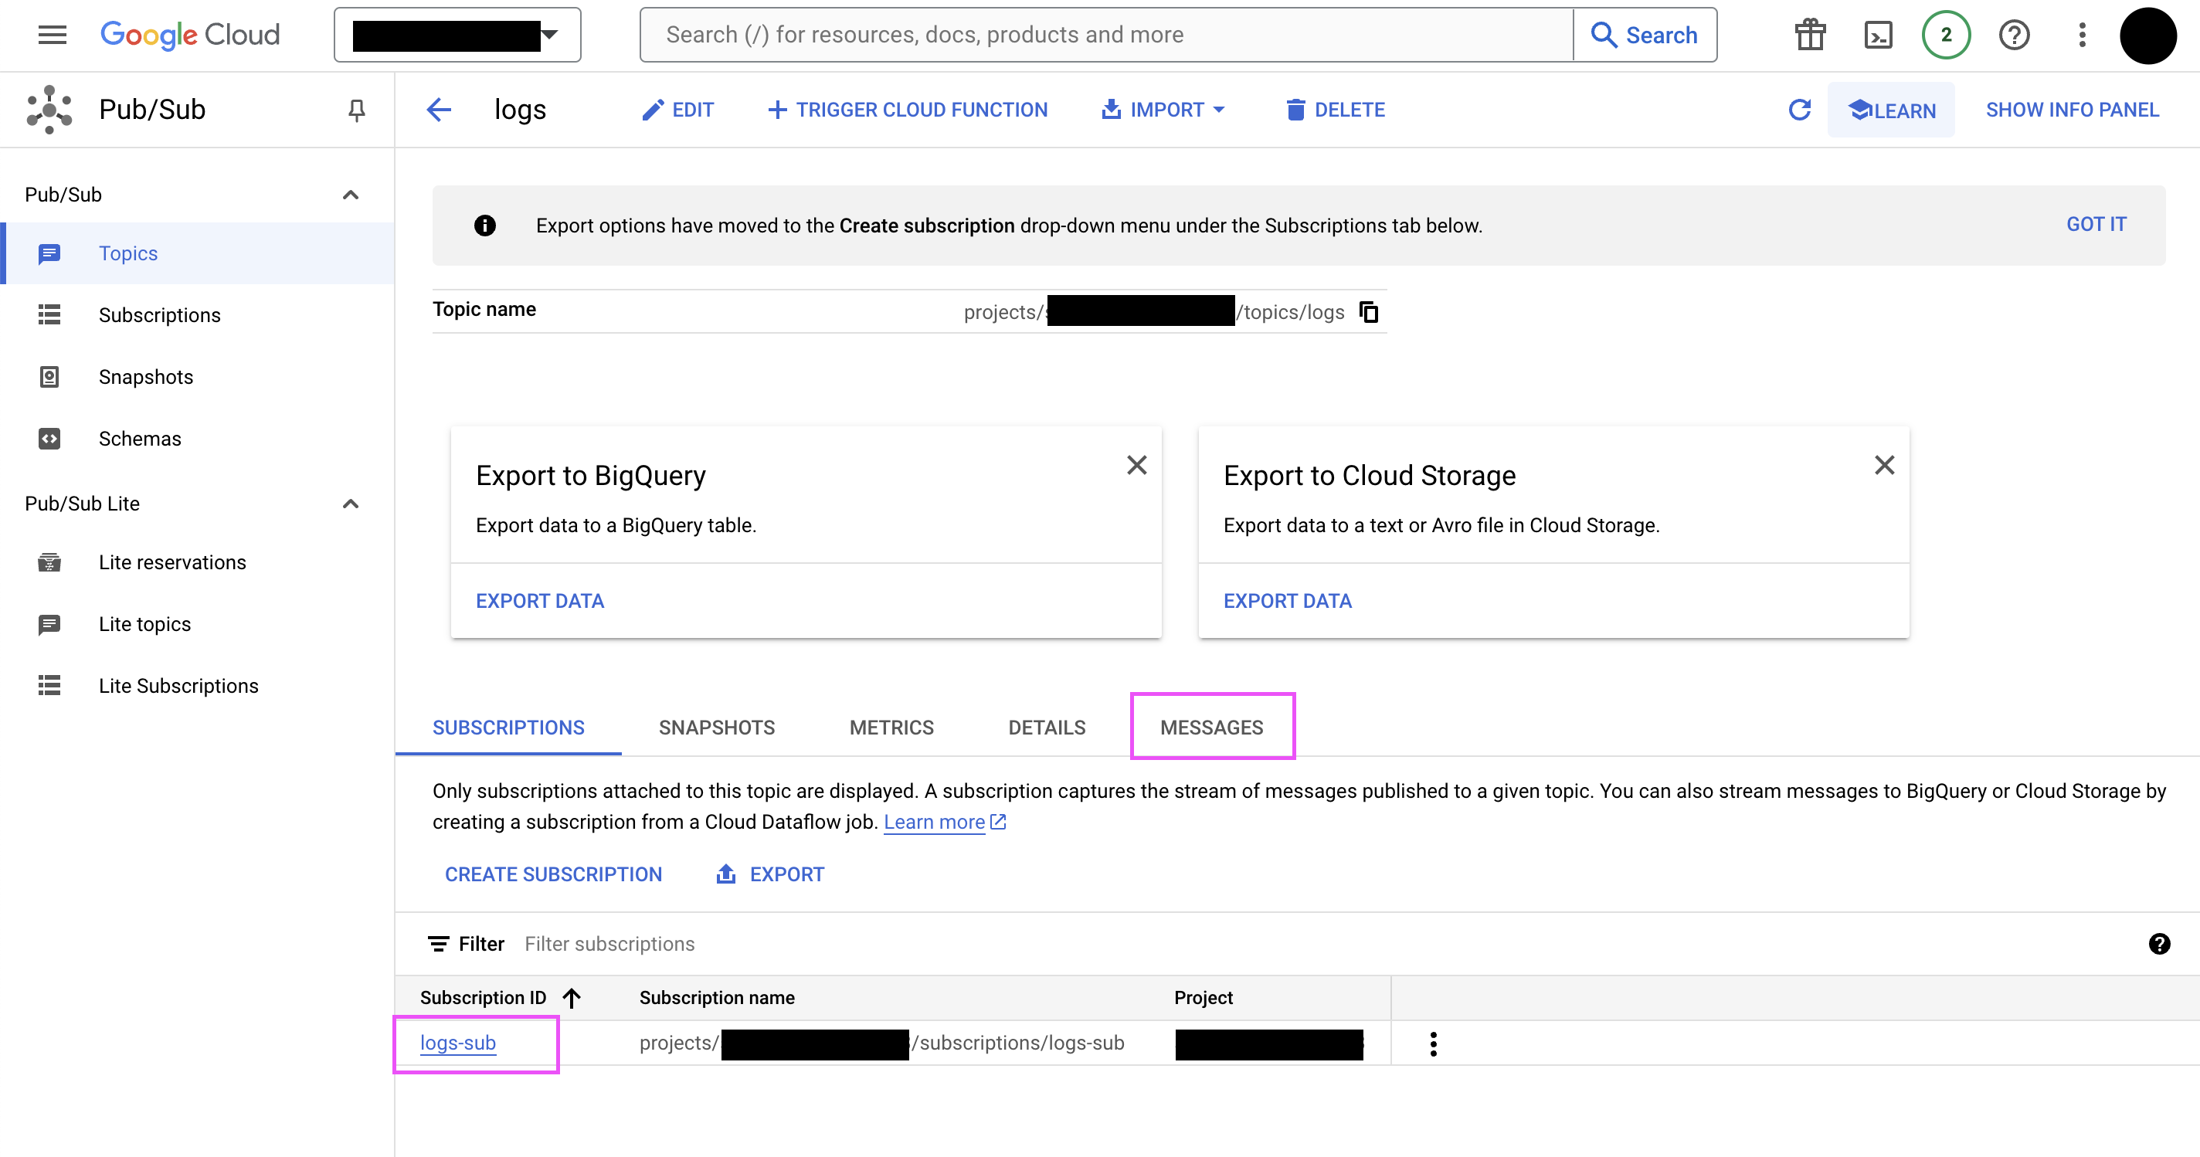Image resolution: width=2200 pixels, height=1157 pixels.
Task: Click the back arrow next to logs
Action: pos(439,110)
